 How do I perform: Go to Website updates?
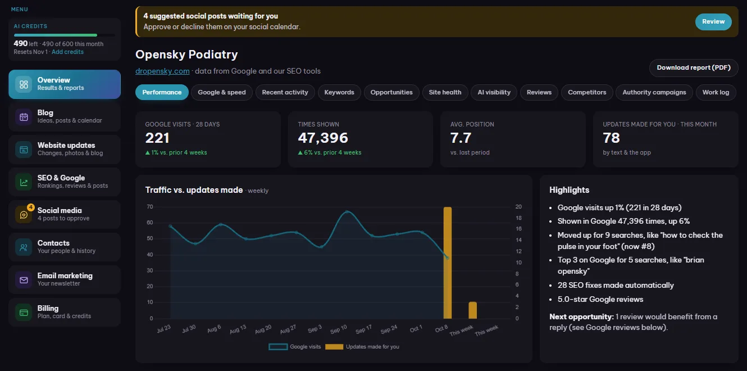point(65,150)
